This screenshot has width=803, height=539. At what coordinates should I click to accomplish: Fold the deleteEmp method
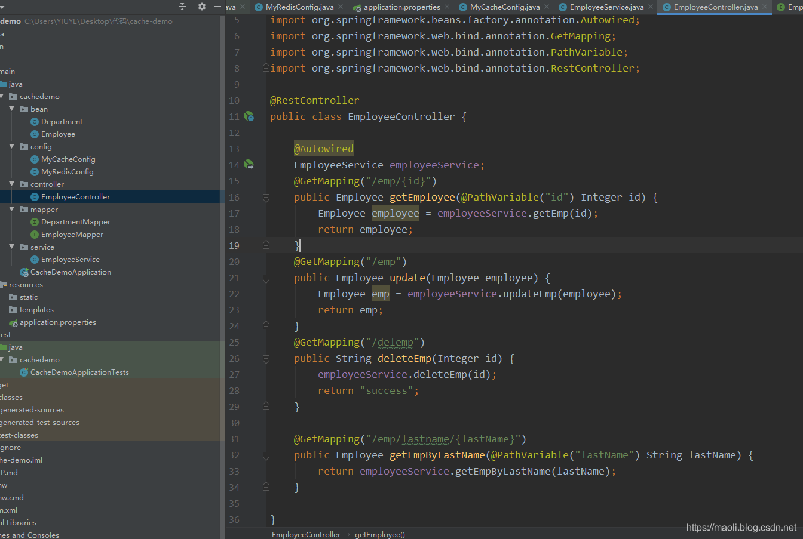coord(266,358)
